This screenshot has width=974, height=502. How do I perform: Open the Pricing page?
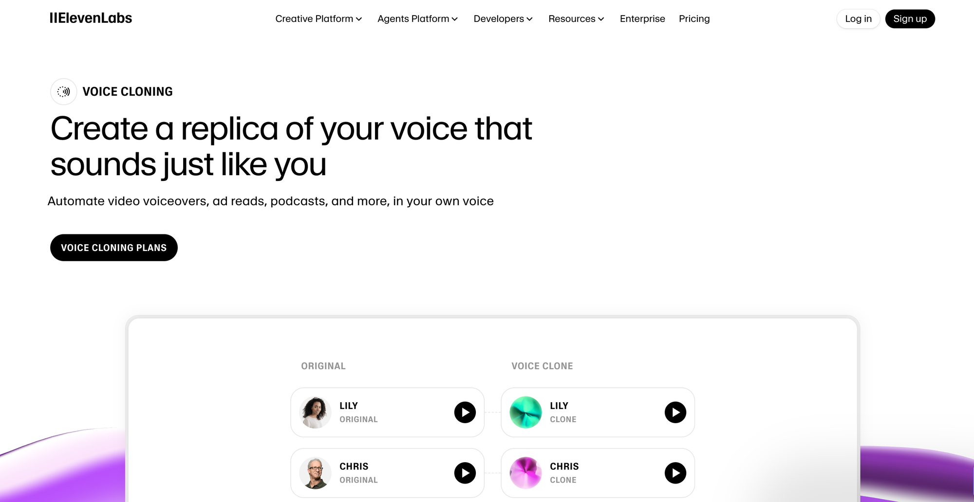(x=694, y=19)
